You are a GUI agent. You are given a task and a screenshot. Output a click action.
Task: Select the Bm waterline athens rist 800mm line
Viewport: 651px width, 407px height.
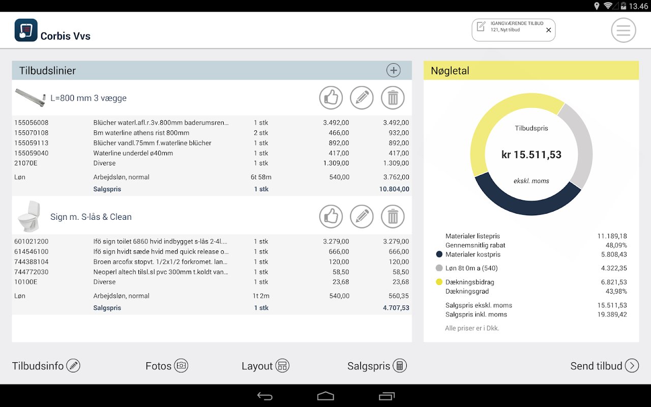[212, 133]
